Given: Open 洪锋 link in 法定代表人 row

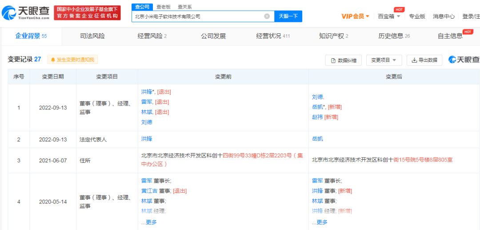Looking at the screenshot, I should point(147,139).
